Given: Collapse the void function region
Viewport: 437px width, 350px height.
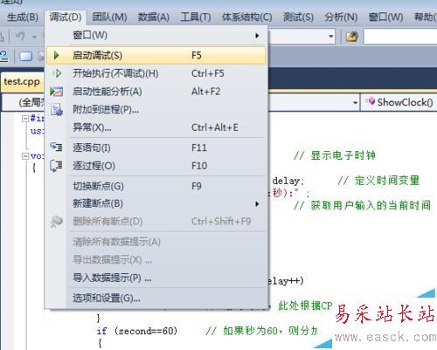Looking at the screenshot, I should [25, 156].
